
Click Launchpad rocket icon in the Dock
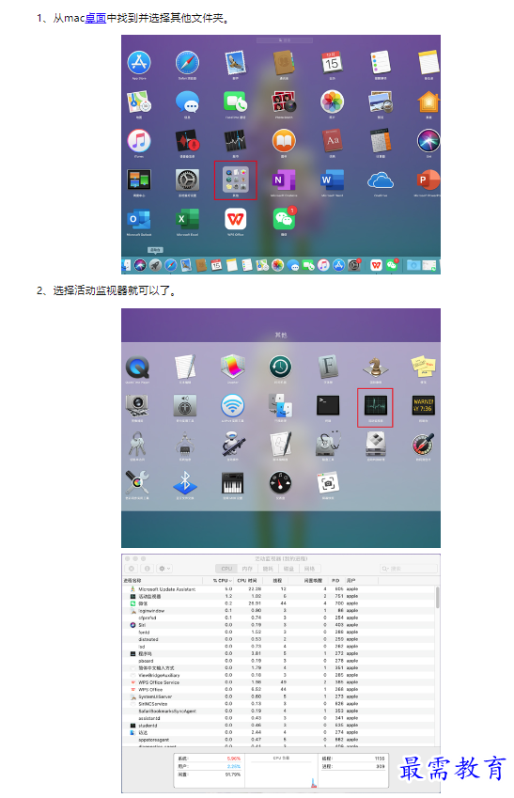pyautogui.click(x=155, y=265)
